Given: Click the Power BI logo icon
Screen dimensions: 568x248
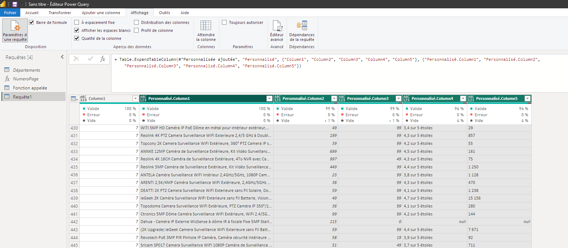Looking at the screenshot, I should (3, 4).
